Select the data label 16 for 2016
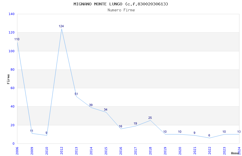This screenshot has height=156, width=242. pos(120,126)
